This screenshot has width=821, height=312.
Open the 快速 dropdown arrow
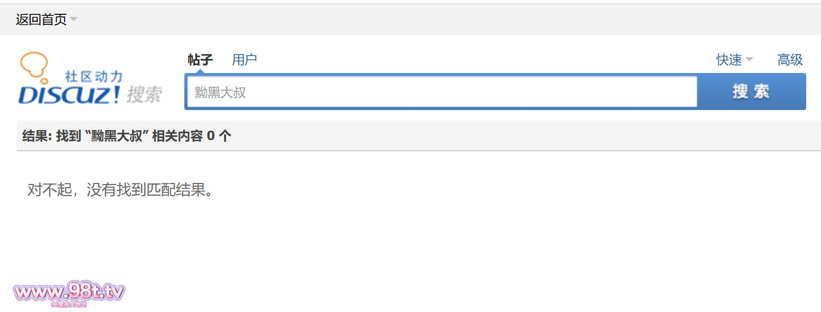pos(749,60)
